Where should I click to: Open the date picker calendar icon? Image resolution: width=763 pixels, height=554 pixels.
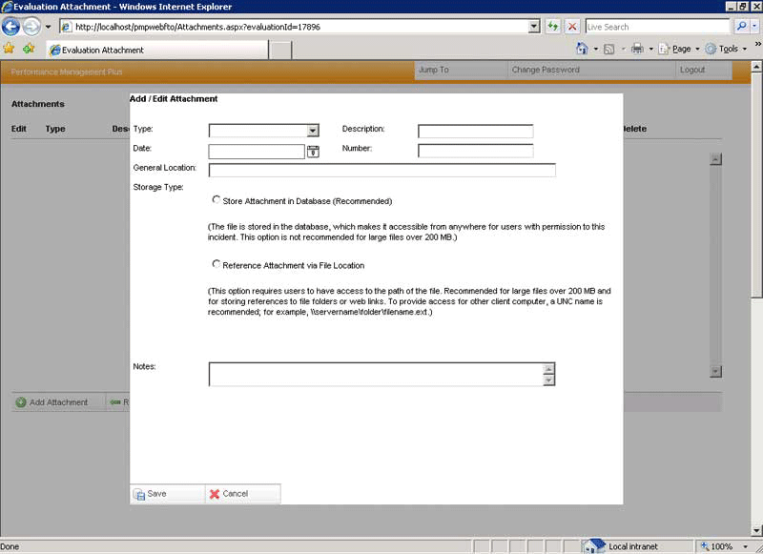(313, 151)
